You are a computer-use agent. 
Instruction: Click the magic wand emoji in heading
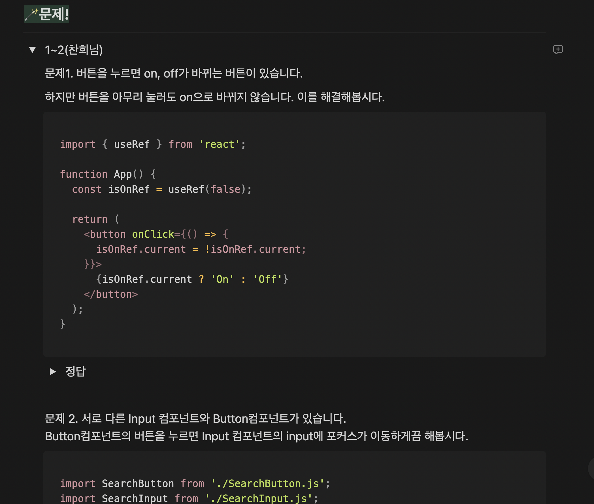[31, 14]
